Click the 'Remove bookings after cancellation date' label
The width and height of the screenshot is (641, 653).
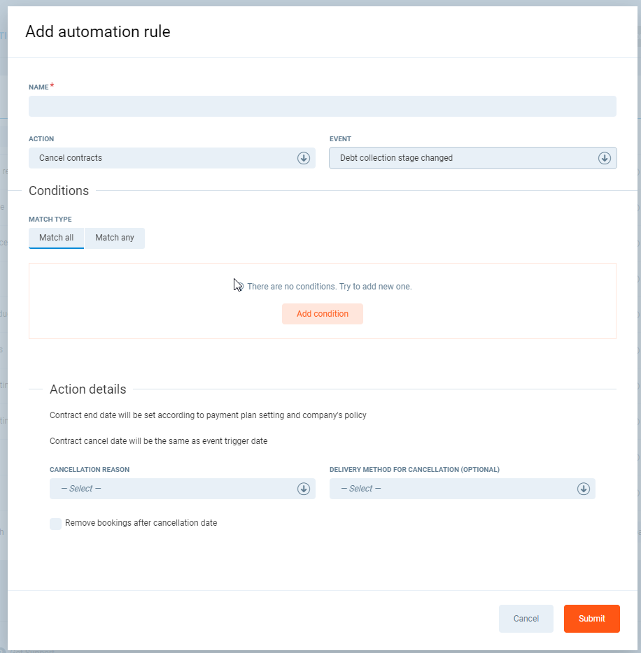click(x=141, y=523)
